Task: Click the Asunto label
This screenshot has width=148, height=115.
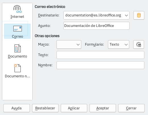Action: pos(44,26)
